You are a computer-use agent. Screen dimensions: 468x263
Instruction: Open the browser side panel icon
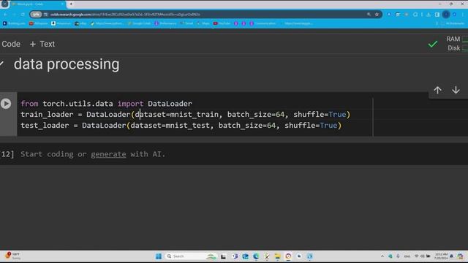point(437,15)
